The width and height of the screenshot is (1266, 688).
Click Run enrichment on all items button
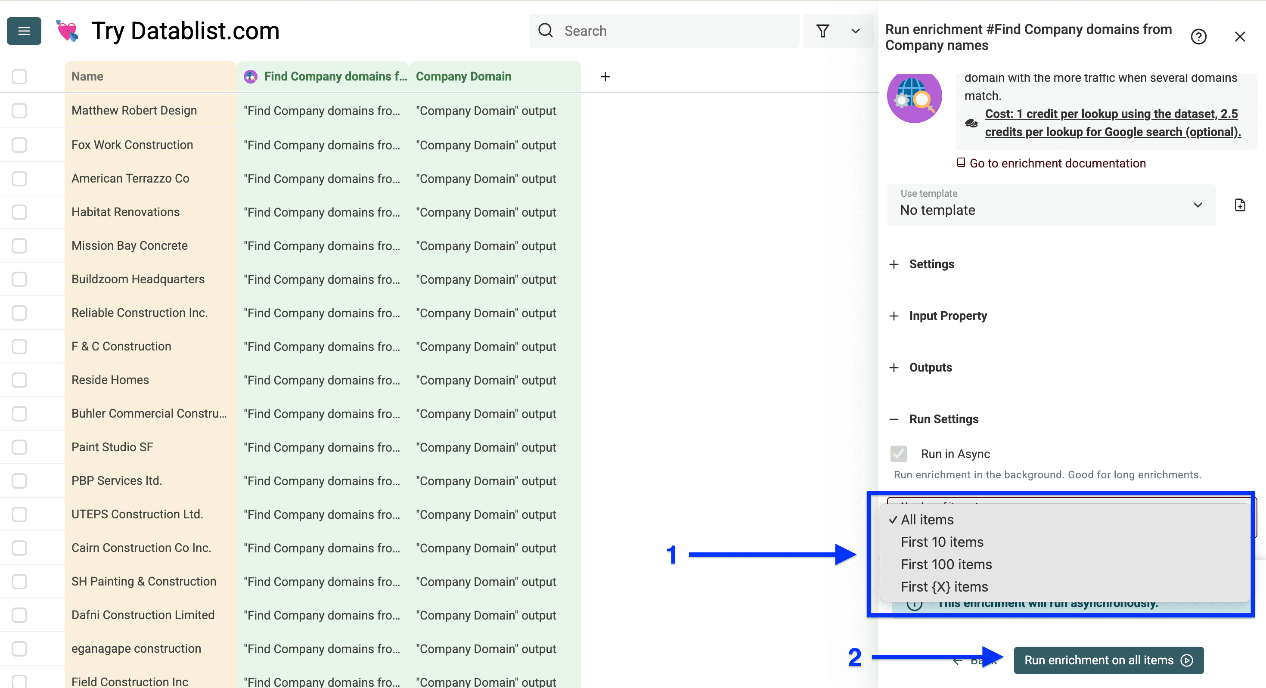[1108, 660]
